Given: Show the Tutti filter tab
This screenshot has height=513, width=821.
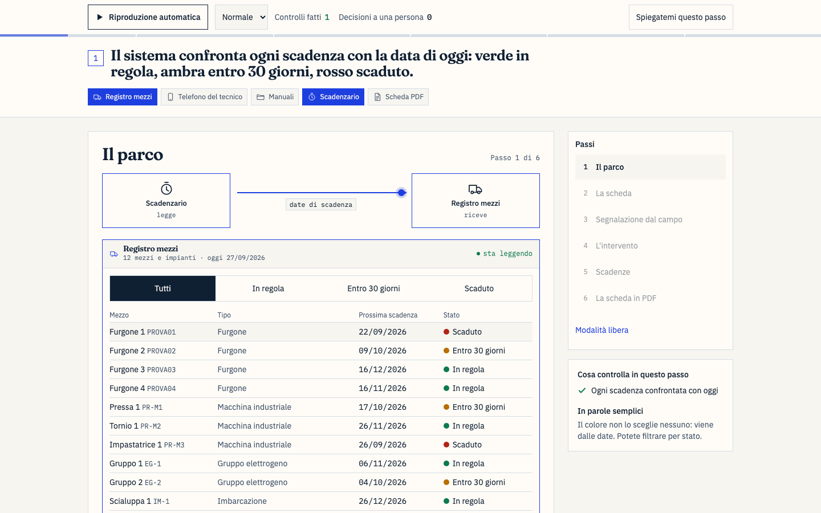Looking at the screenshot, I should [x=162, y=288].
